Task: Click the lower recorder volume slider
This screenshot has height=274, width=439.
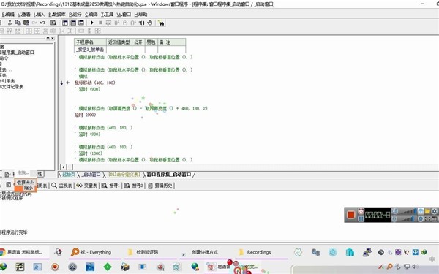Action: click(408, 218)
